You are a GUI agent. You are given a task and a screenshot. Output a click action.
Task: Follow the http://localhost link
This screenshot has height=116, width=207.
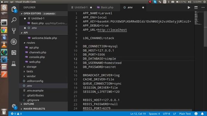pos(112,30)
